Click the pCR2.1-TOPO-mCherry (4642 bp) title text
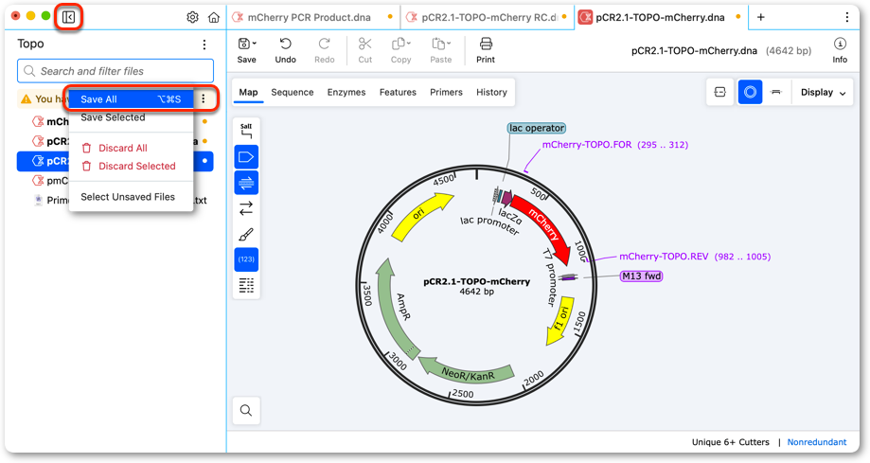 coord(476,286)
